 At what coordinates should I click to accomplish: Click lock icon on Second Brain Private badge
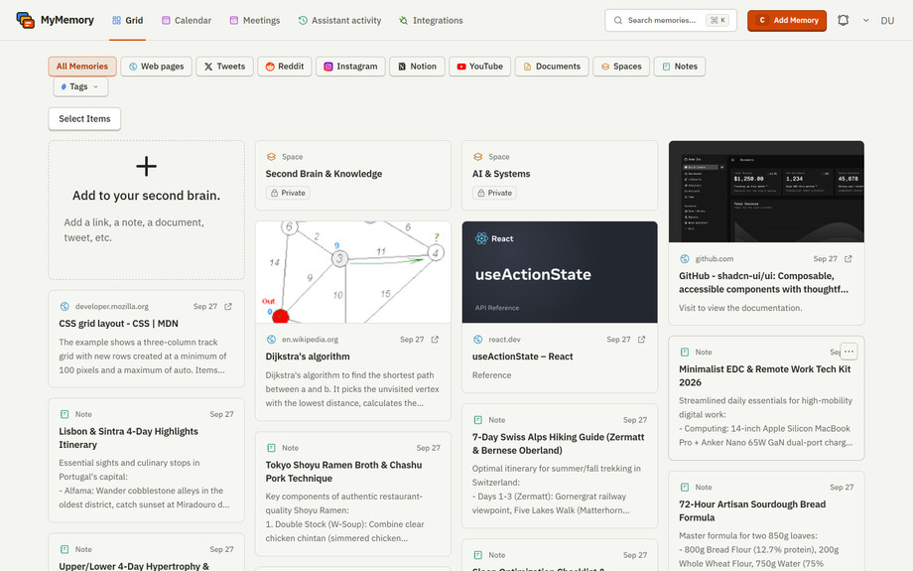pyautogui.click(x=274, y=193)
